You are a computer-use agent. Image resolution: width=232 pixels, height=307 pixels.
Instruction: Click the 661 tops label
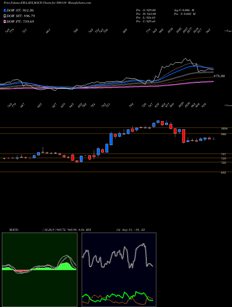[48, 31]
